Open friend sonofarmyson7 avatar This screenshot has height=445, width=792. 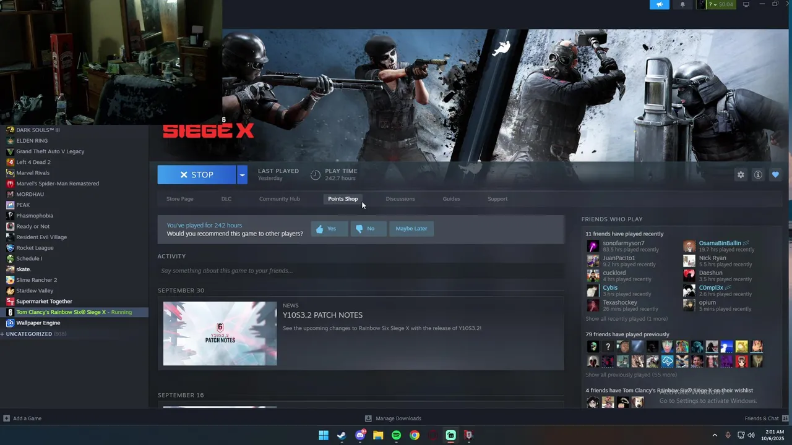593,246
